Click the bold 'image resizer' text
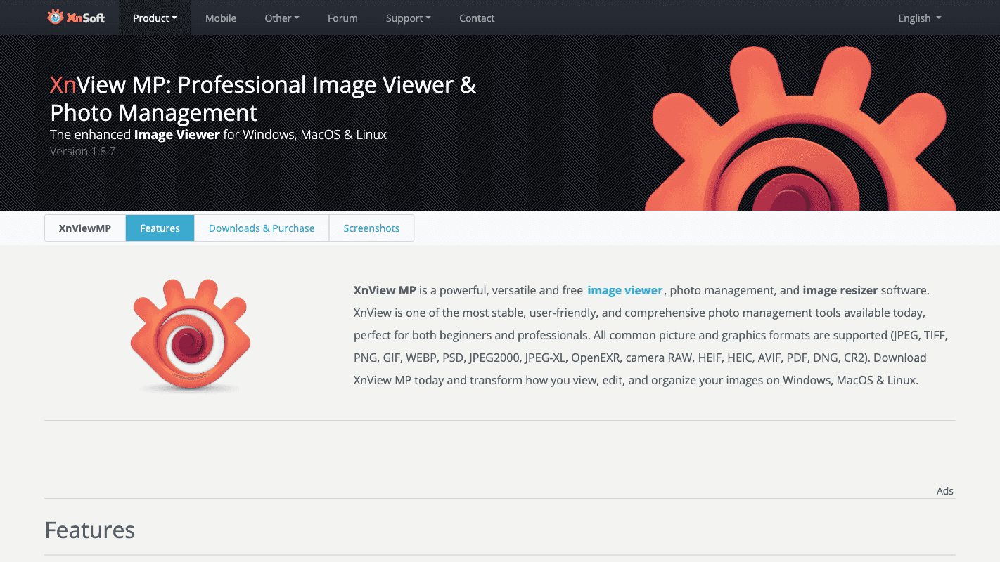Viewport: 1000px width, 562px height. [840, 290]
